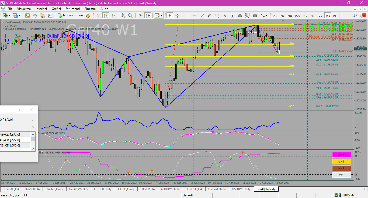Viewport: 368px width, 198px height.
Task: Switch to USDJPY,Daily chart tab
Action: click(241, 189)
